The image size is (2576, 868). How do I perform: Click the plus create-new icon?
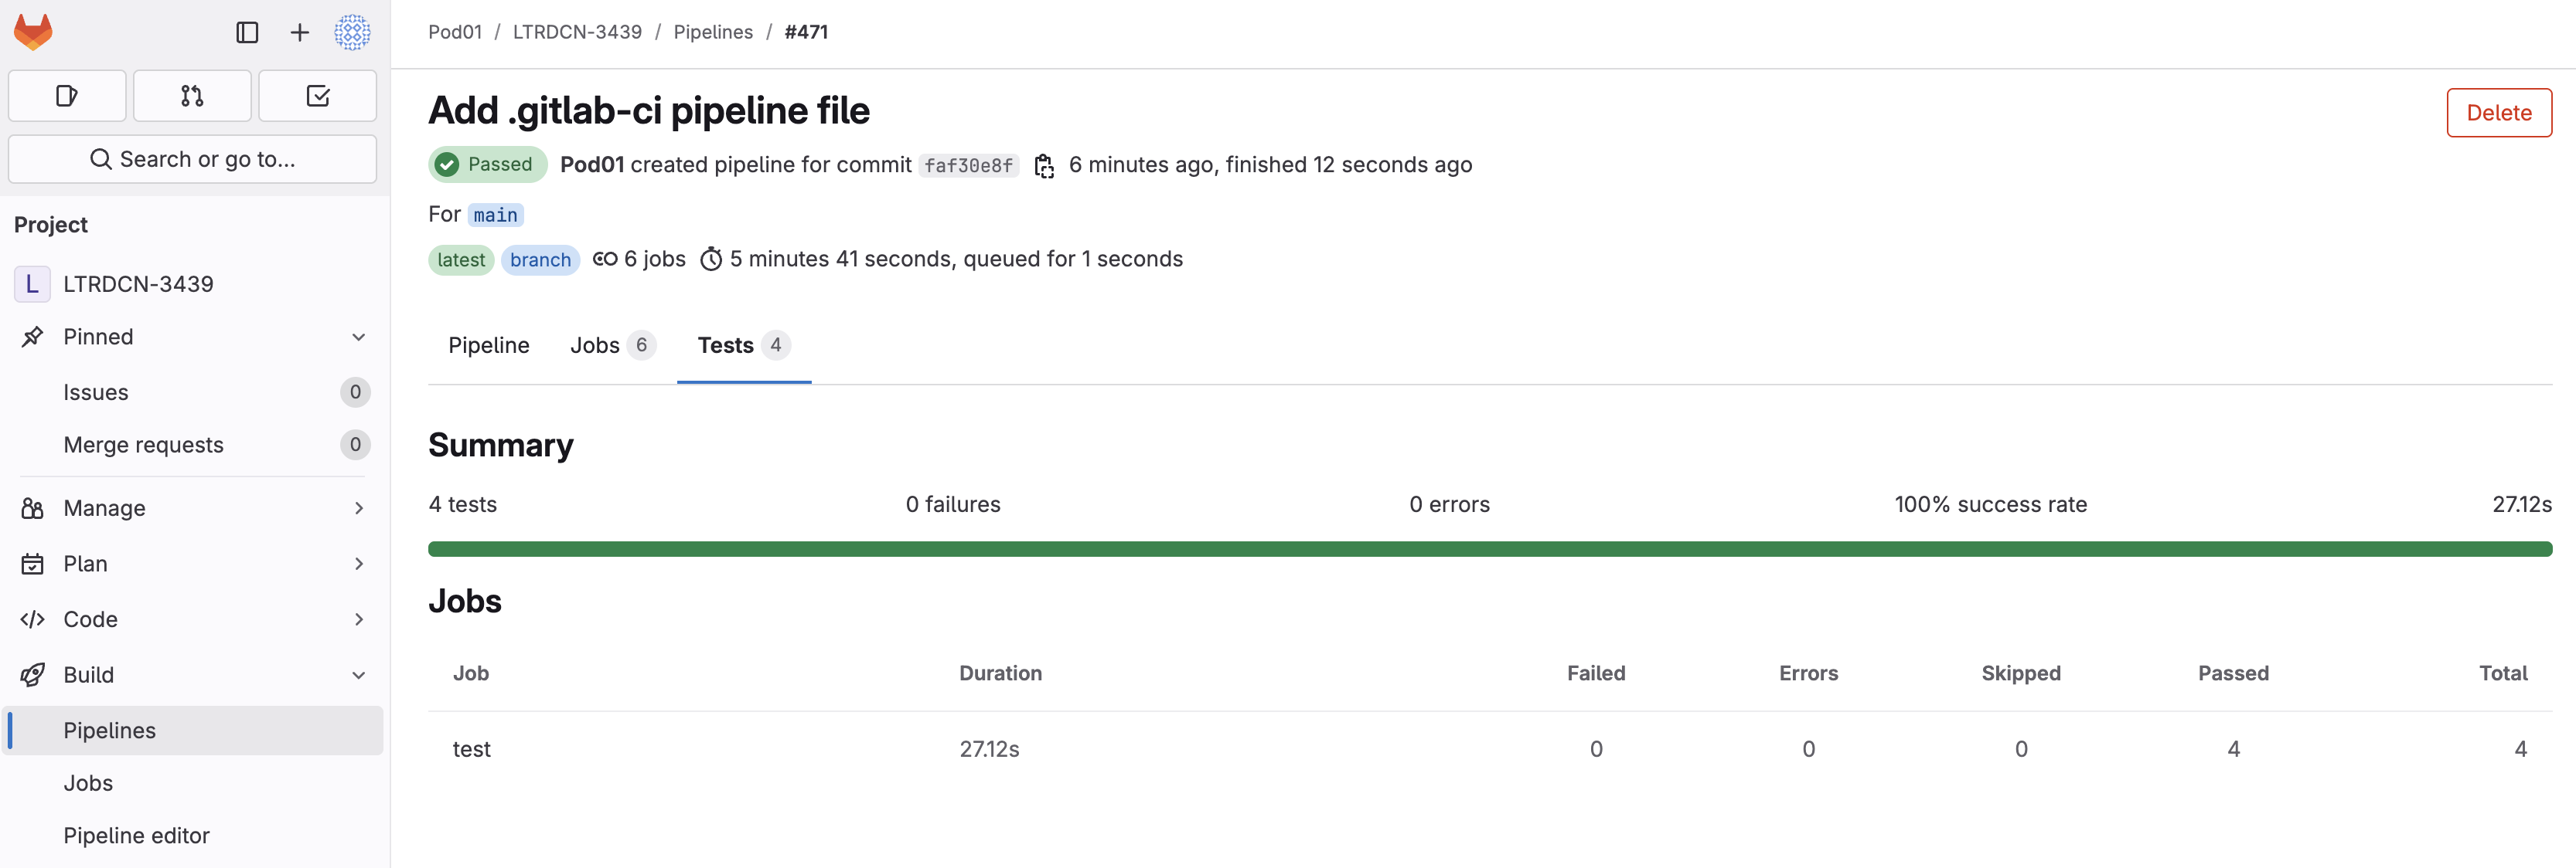[x=299, y=32]
